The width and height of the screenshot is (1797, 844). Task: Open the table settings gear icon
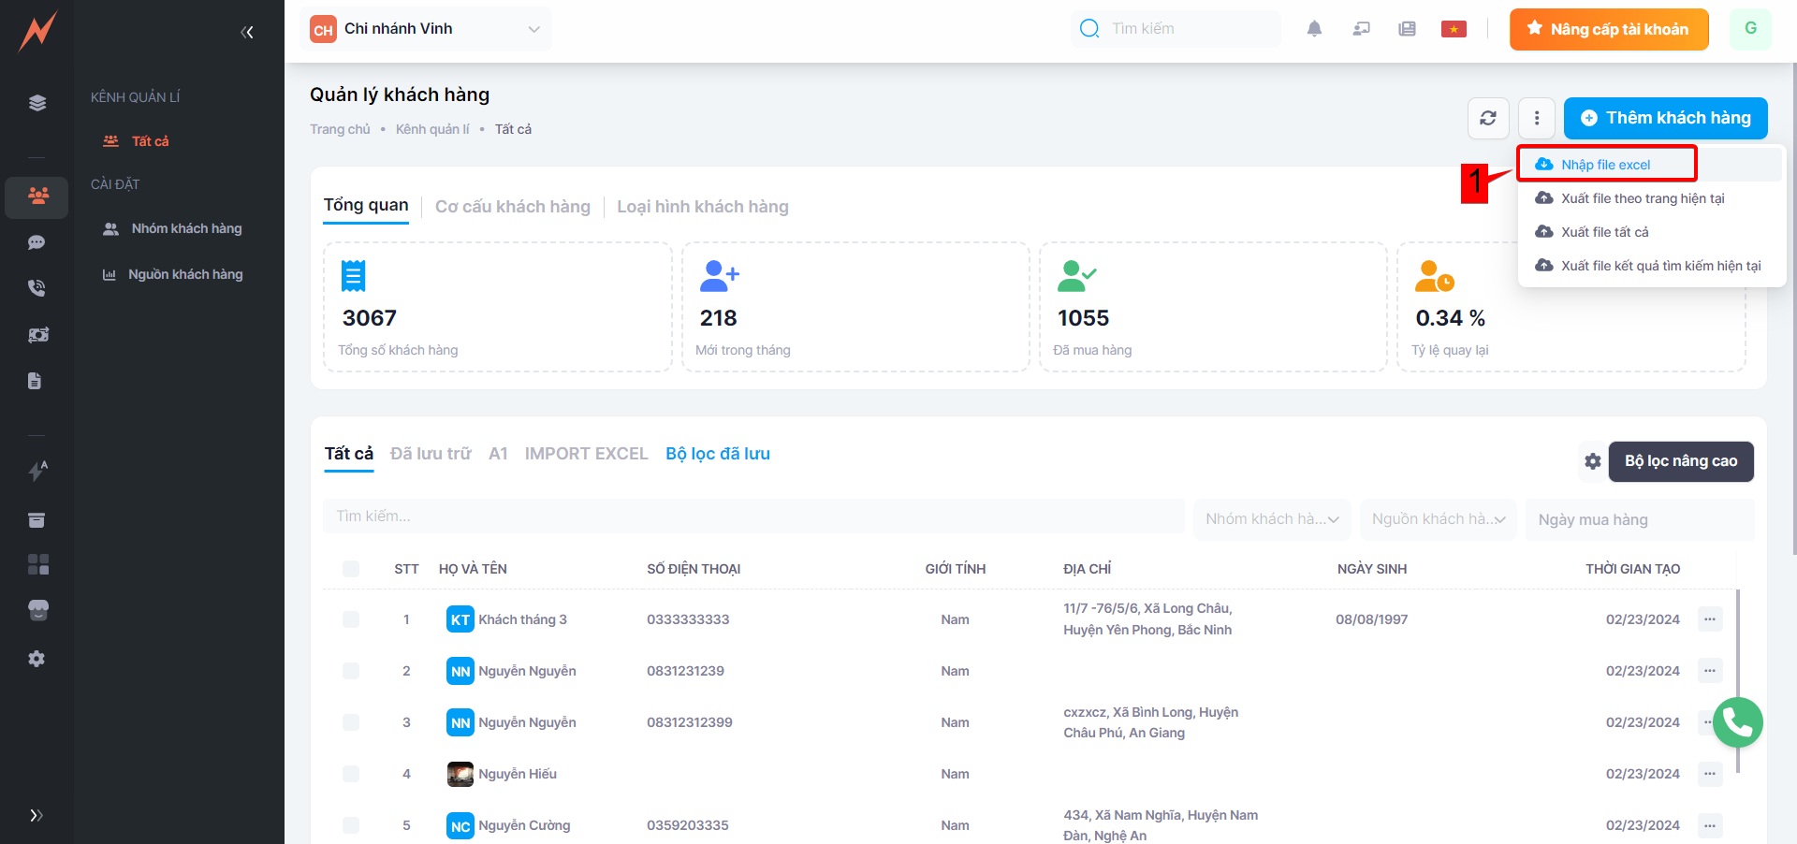pos(1592,461)
